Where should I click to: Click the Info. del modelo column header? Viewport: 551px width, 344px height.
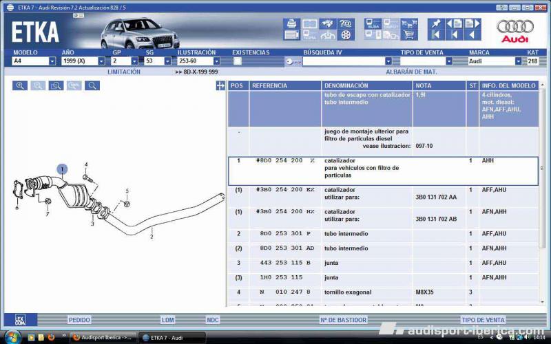click(x=509, y=85)
